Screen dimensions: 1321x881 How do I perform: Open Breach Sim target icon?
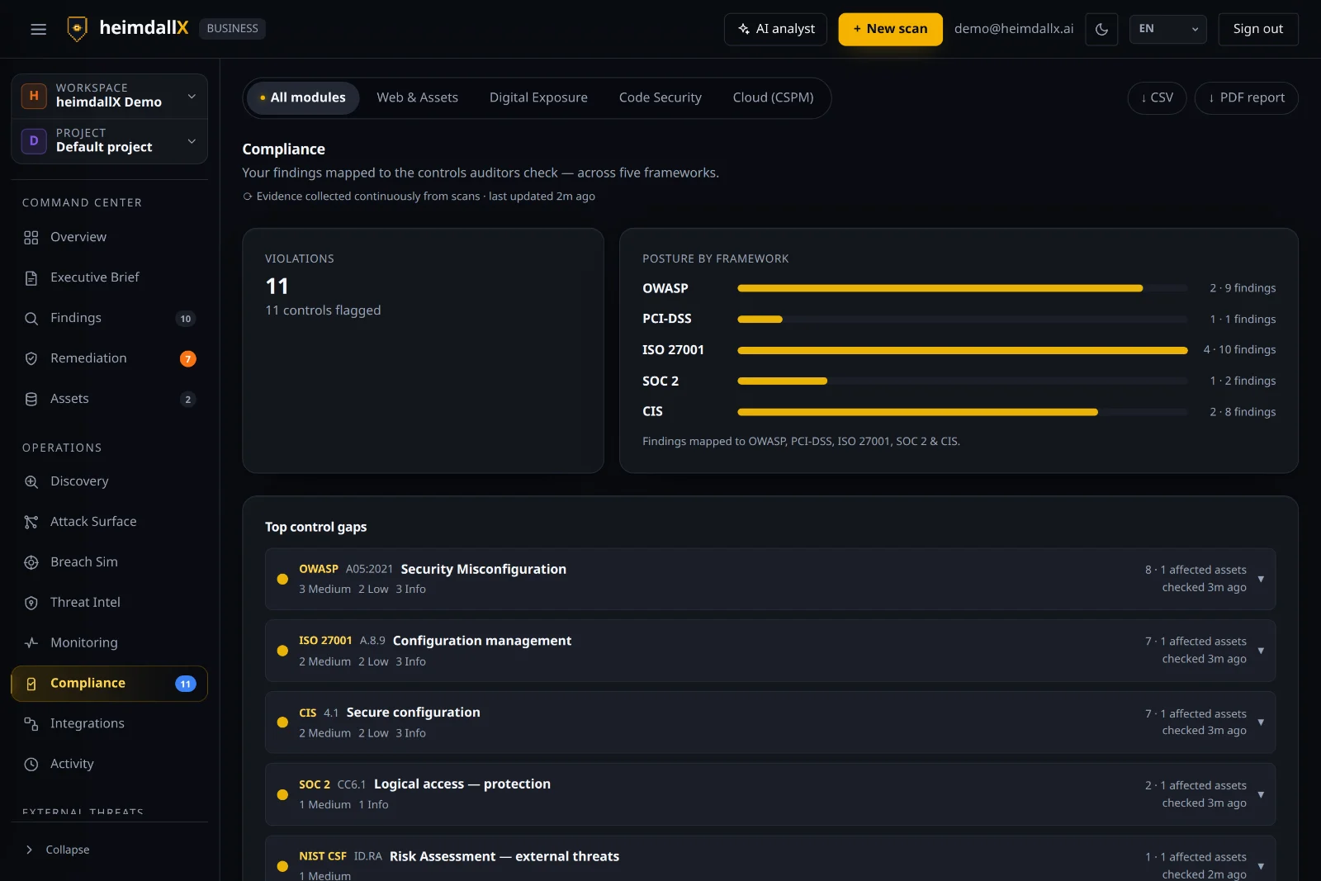pos(31,563)
